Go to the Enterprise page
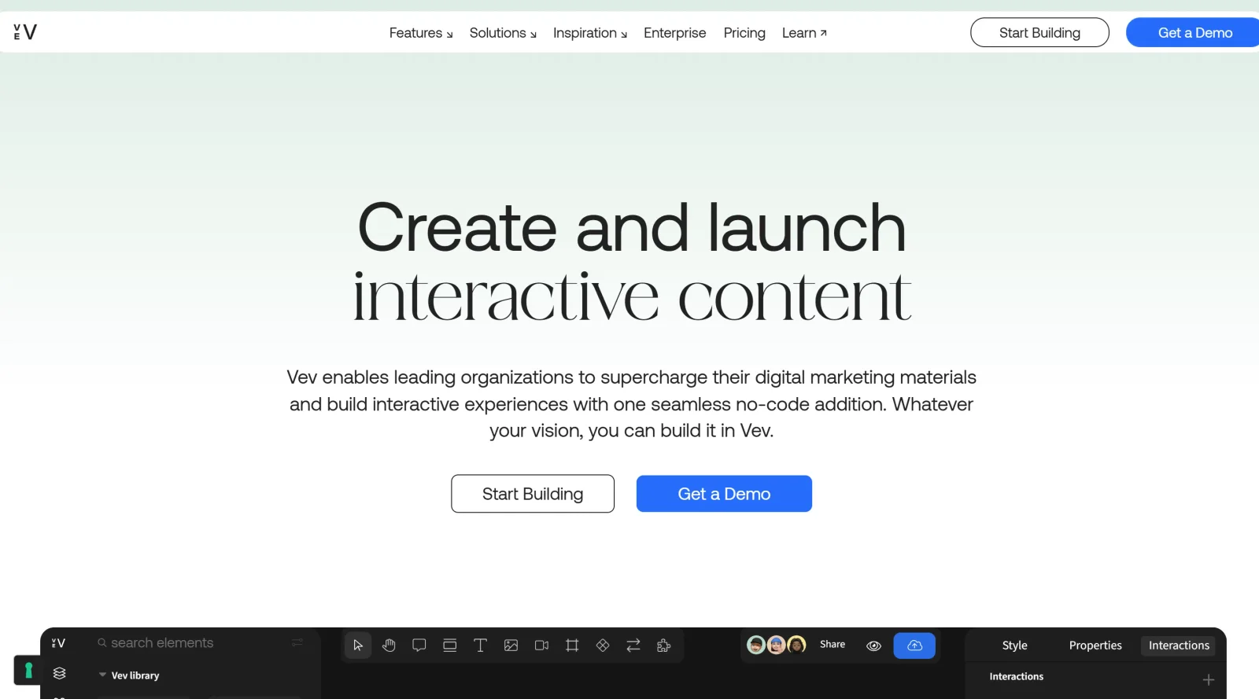Screen dimensions: 1259x699 (x=674, y=33)
